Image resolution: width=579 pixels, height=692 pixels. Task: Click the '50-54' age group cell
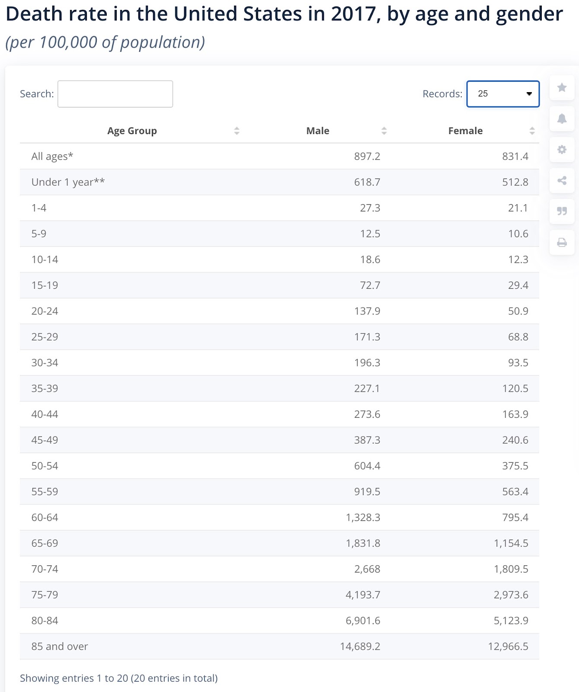[x=45, y=466]
